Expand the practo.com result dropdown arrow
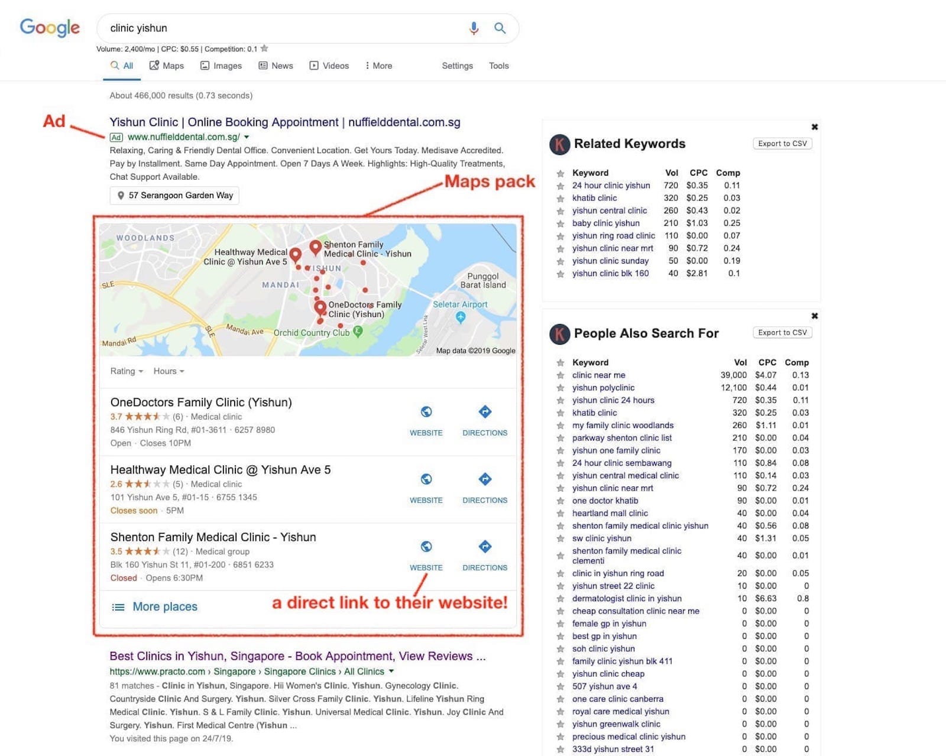Screen dimensions: 946x756 coord(391,671)
